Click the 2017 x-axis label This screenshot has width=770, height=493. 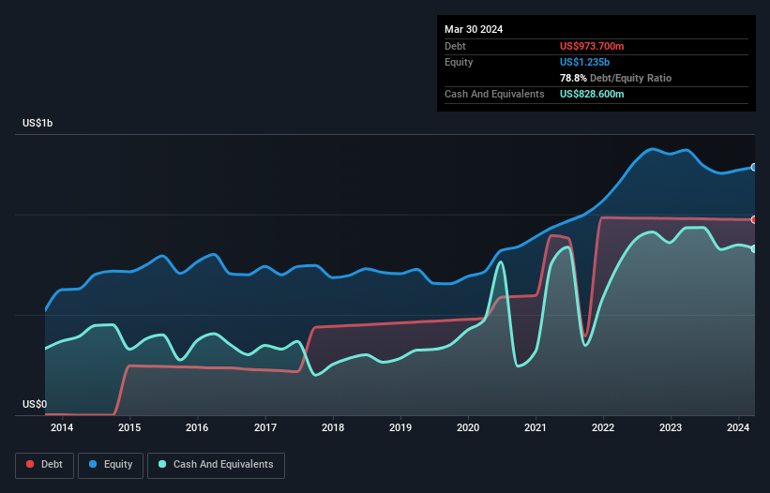pos(265,427)
